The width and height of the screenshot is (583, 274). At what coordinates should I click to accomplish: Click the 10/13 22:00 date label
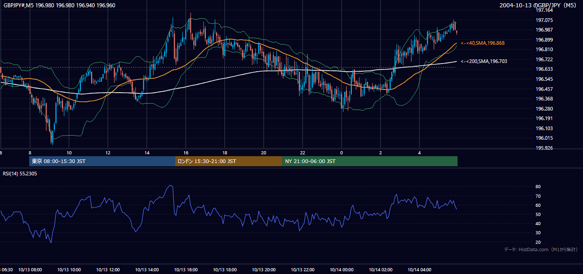pos(302,269)
